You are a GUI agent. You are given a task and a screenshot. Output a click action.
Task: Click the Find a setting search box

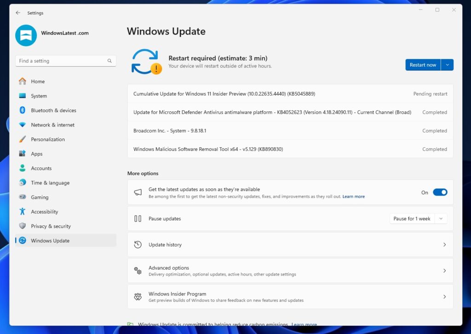point(65,60)
